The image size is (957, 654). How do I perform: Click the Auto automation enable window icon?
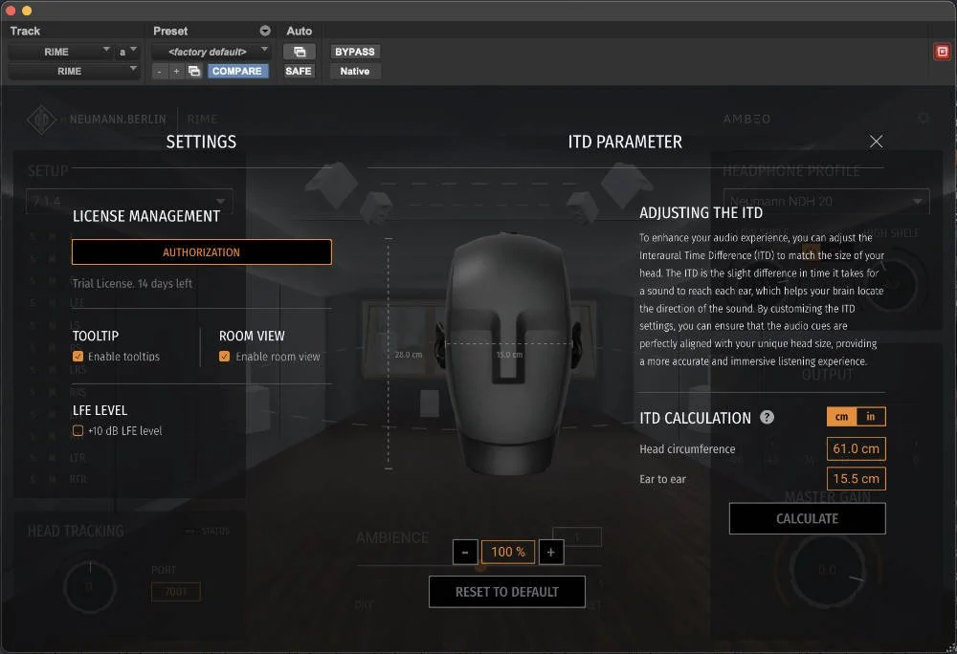click(x=299, y=52)
